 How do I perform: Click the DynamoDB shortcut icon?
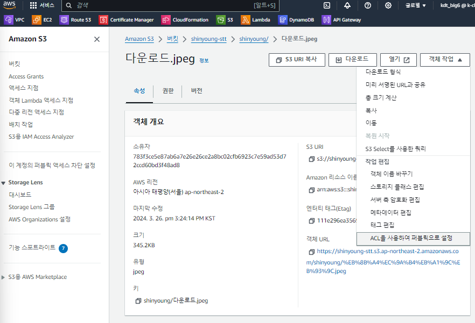[x=282, y=20]
